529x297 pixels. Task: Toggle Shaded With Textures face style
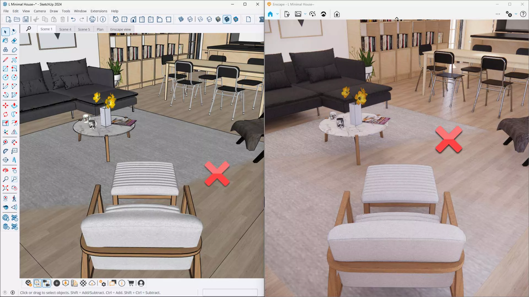pos(227,19)
